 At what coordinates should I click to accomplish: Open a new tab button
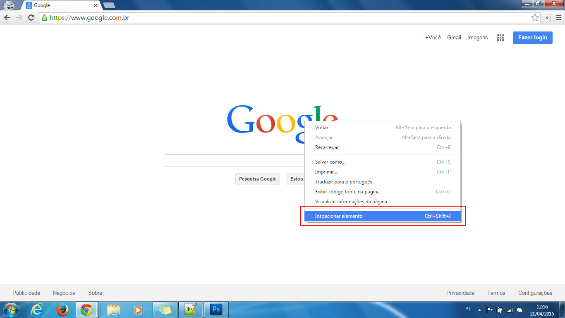(109, 5)
